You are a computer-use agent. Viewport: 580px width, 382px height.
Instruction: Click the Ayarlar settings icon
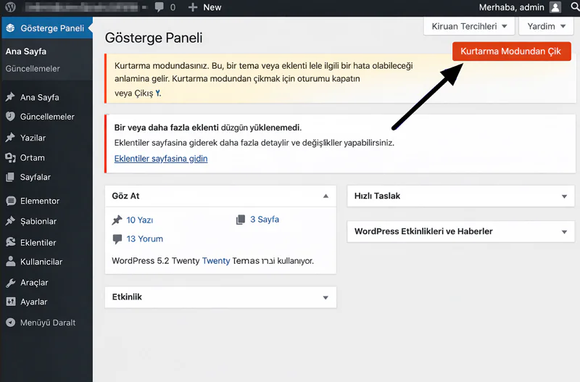10,302
